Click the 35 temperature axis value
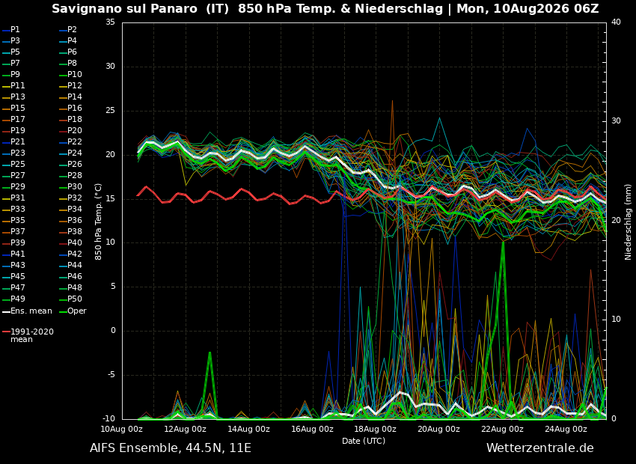Screen dimensions: 636x464 pos(110,22)
